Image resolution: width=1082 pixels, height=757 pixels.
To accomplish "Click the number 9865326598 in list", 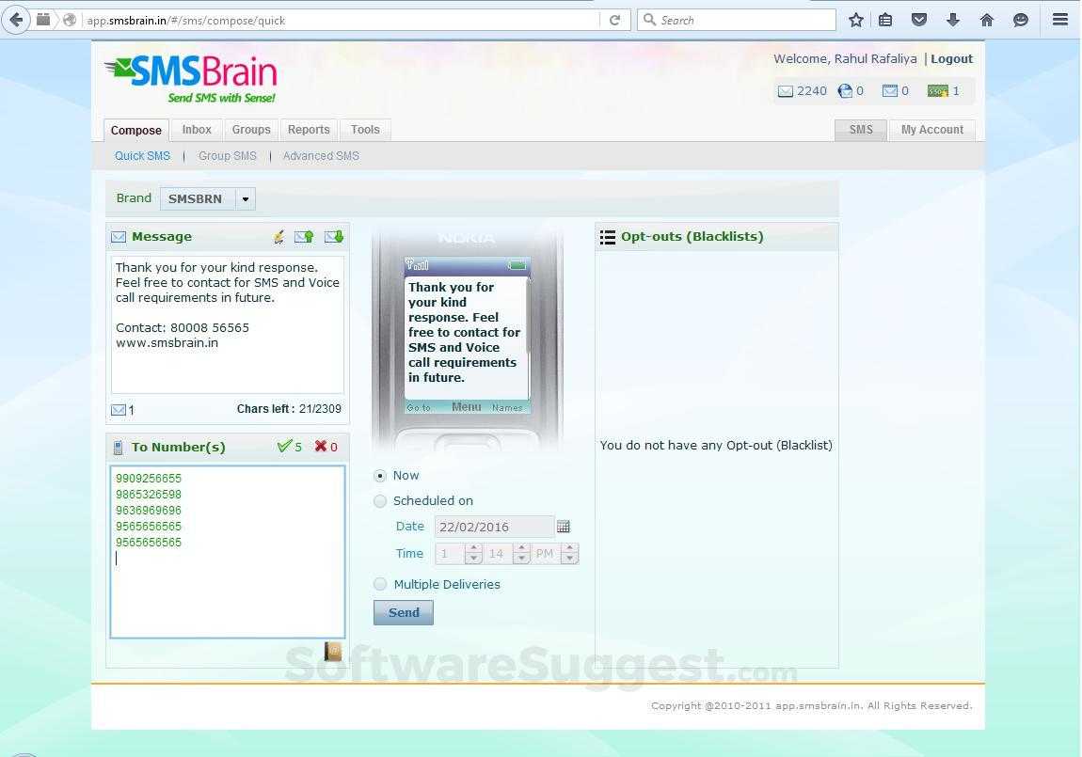I will 149,495.
